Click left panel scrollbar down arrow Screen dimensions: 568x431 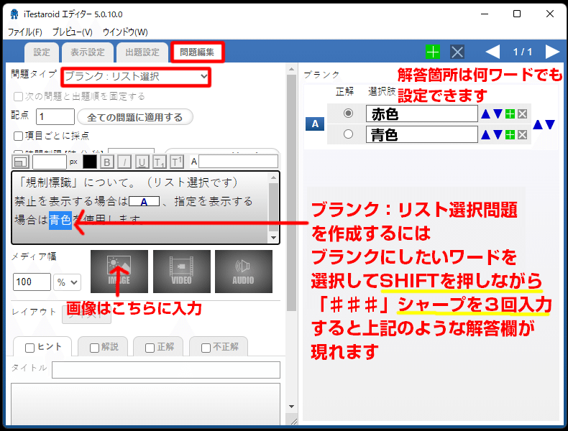pos(292,407)
